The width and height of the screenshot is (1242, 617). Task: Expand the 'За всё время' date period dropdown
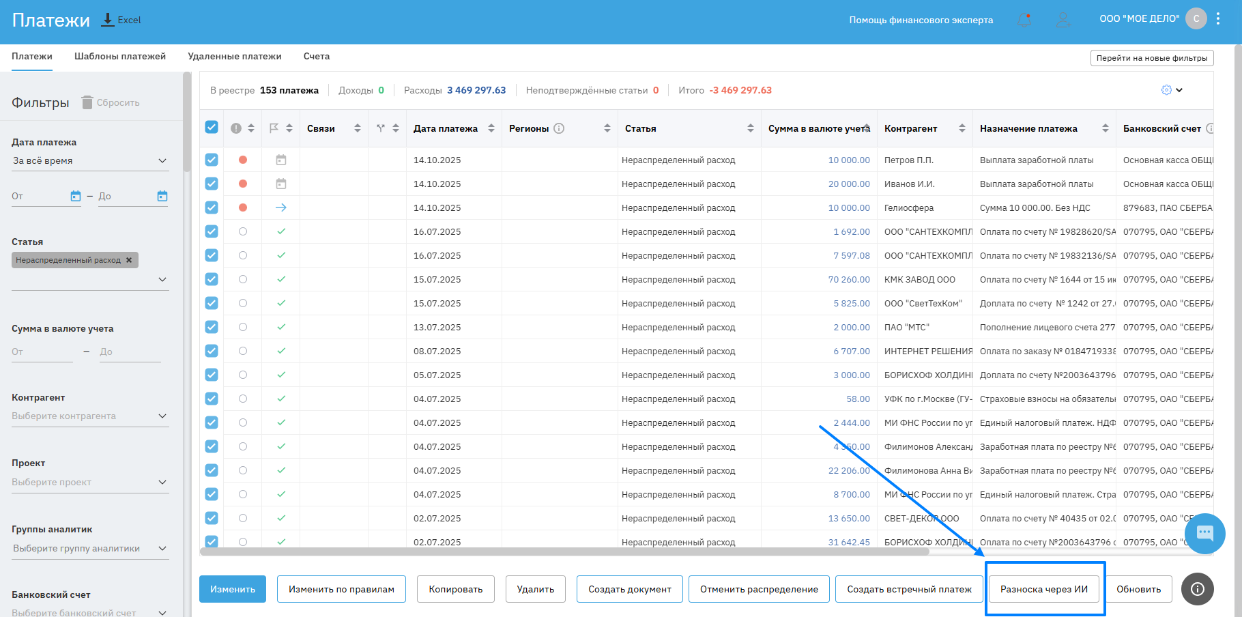coord(162,160)
